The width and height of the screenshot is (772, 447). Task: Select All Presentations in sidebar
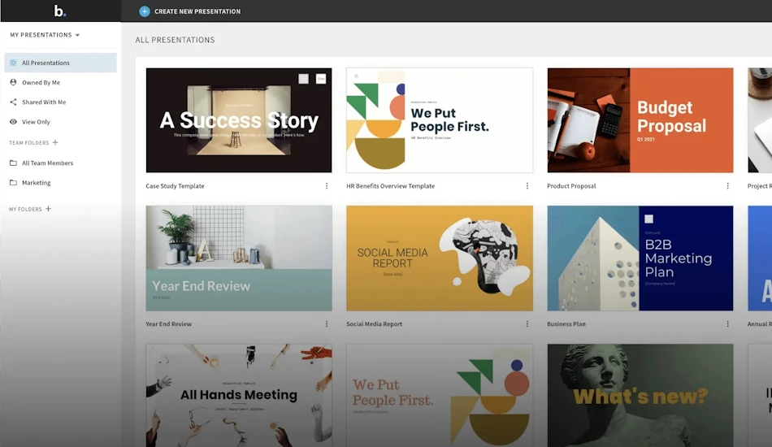pyautogui.click(x=61, y=63)
